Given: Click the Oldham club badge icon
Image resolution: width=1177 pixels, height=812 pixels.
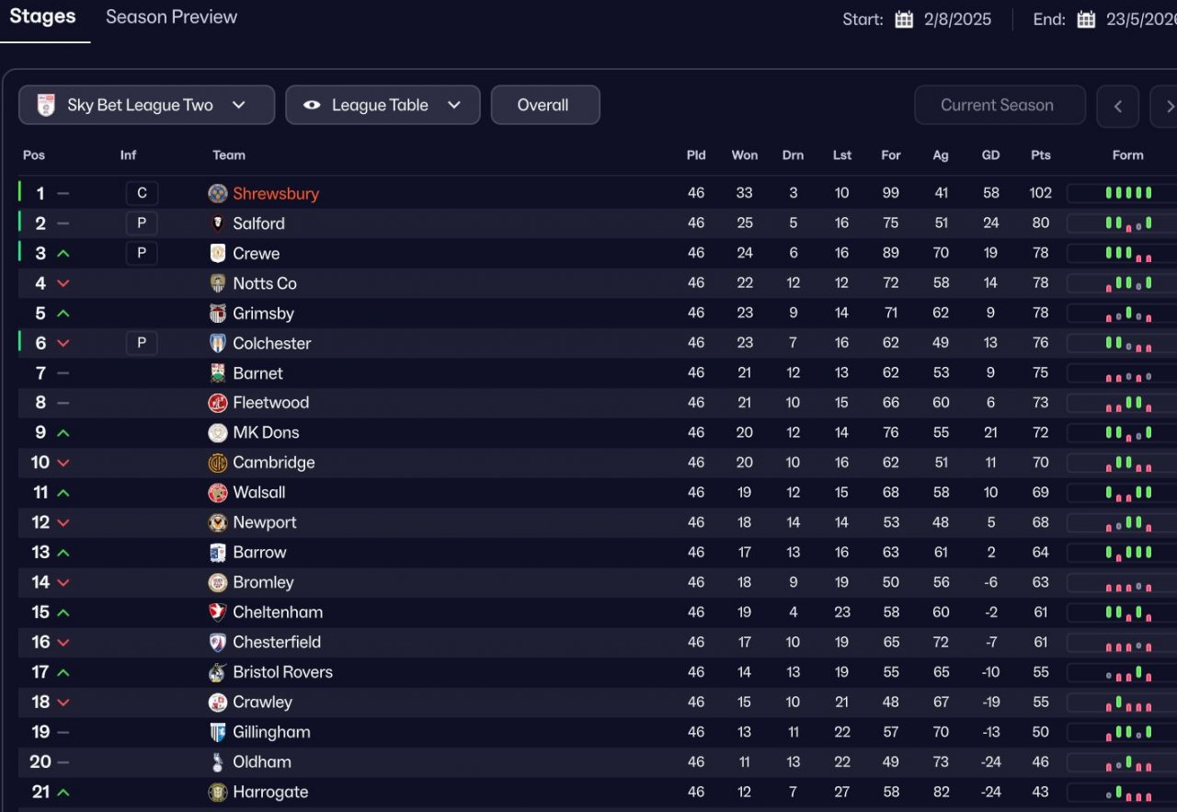Looking at the screenshot, I should (x=218, y=762).
